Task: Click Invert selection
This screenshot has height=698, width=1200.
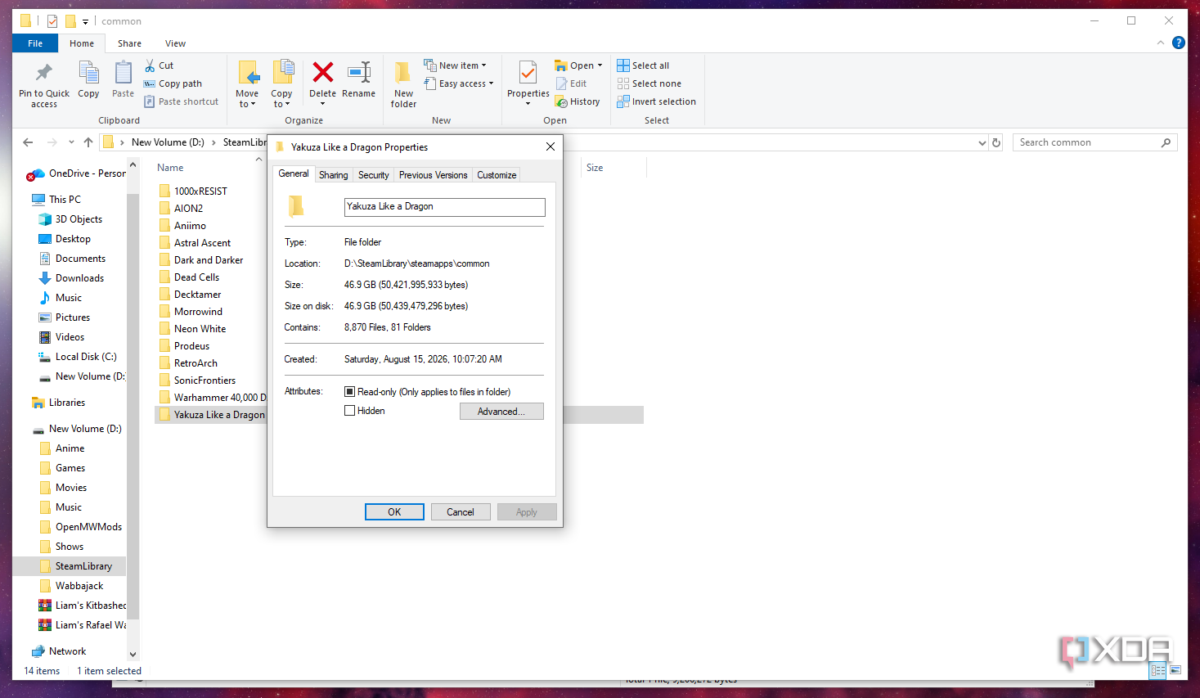Action: coord(657,101)
